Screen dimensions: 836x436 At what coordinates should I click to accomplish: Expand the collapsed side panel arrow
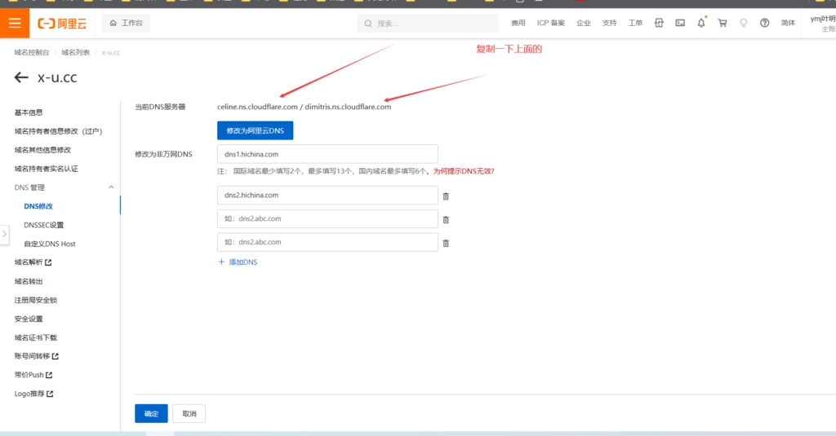tap(4, 234)
